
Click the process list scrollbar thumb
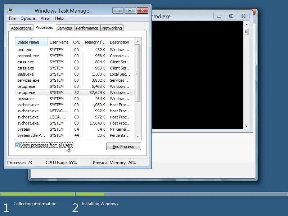[138, 73]
